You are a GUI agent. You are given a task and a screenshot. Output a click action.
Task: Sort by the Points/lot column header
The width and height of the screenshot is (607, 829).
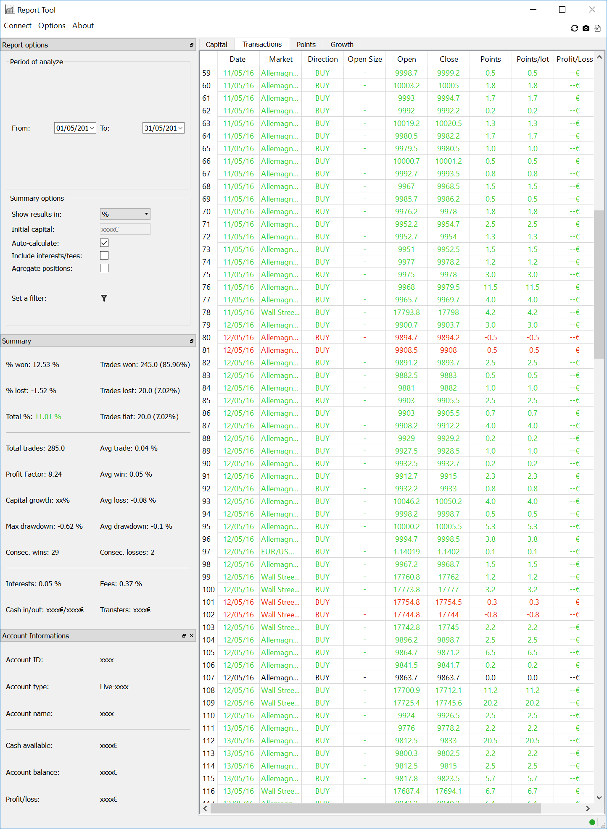point(533,59)
